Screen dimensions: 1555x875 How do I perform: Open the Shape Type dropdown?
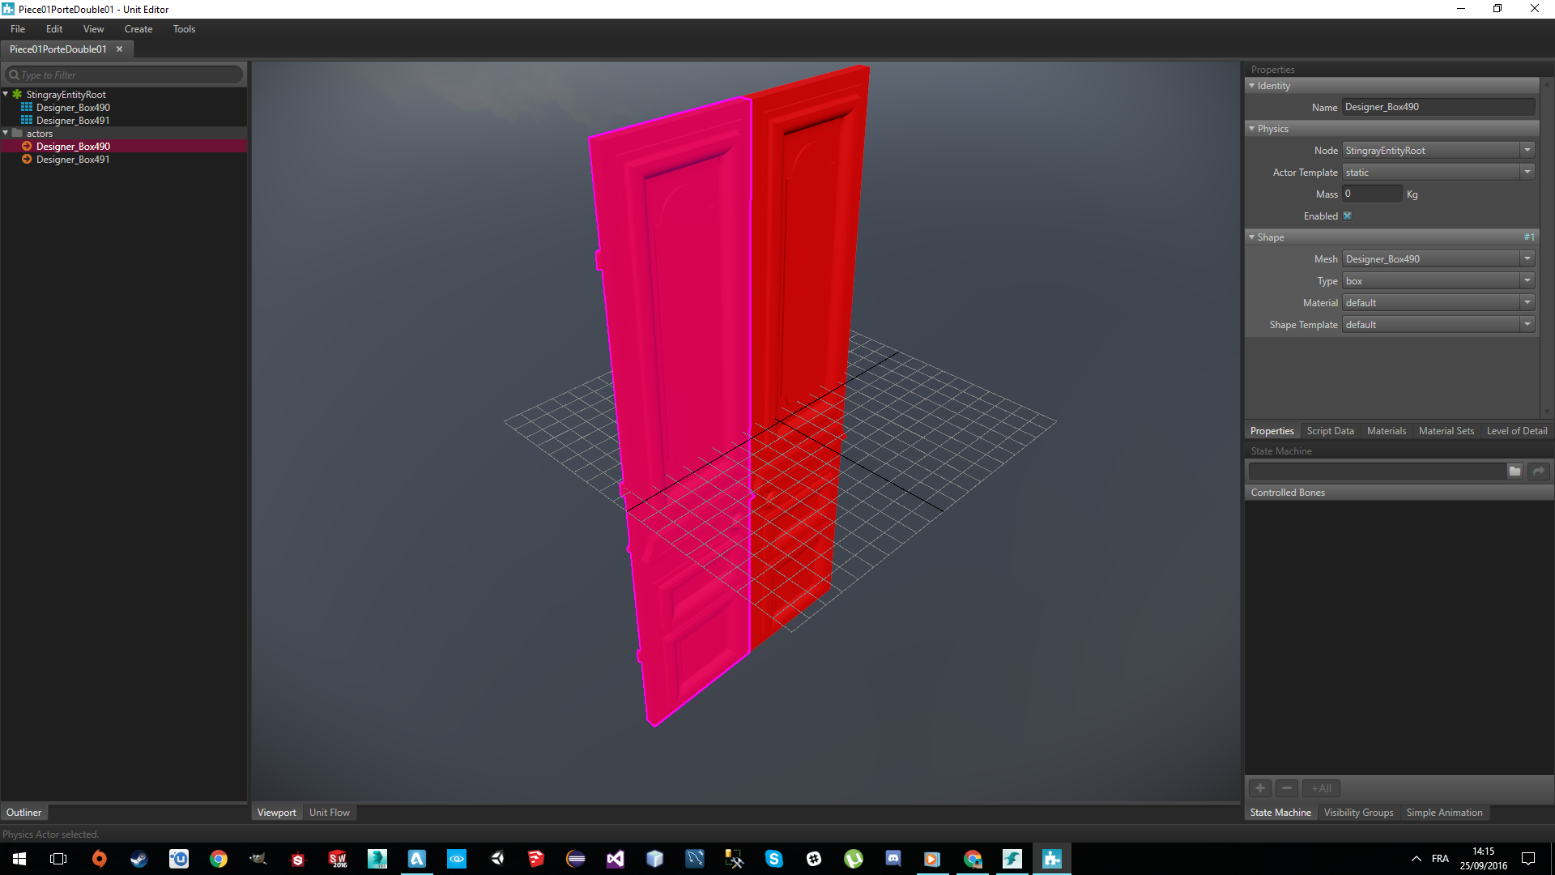point(1528,280)
